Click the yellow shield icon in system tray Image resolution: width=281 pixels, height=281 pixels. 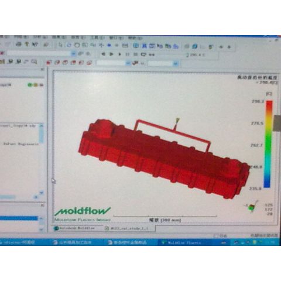pyautogui.click(x=255, y=242)
